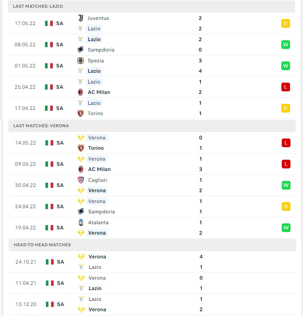Open the 24.10.21 Verona vs Lazio match
This screenshot has height=316, width=303.
[x=152, y=262]
